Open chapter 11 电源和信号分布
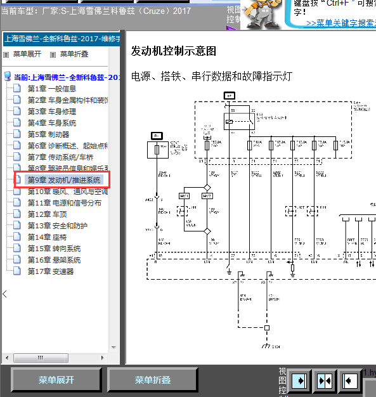 tap(64, 203)
